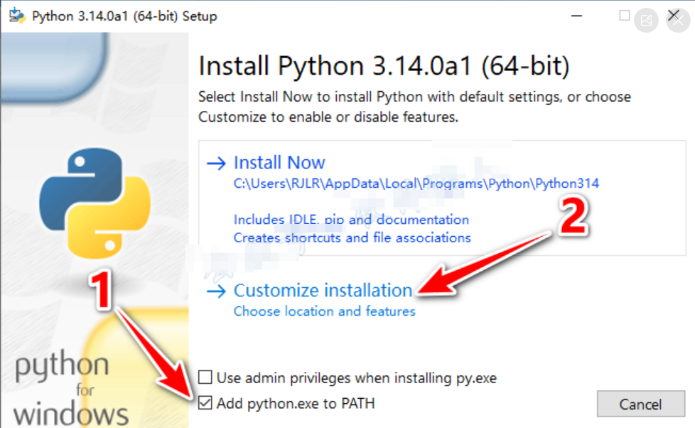Click the default install path text
The height and width of the screenshot is (428, 695).
(x=416, y=183)
